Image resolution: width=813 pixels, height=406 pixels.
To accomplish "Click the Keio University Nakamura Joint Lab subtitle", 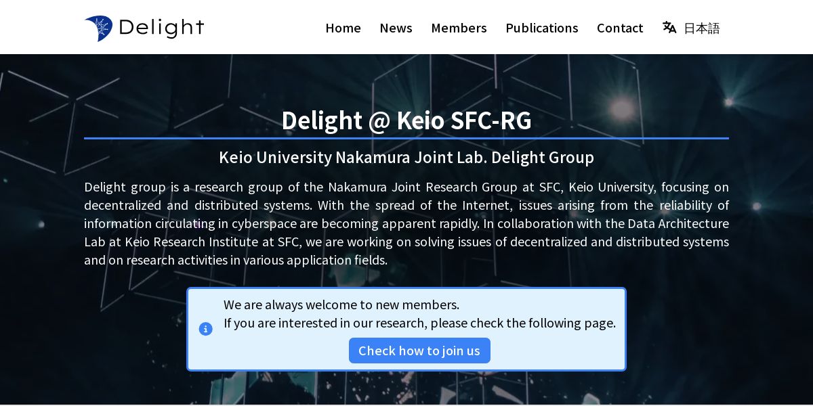I will 406,158.
